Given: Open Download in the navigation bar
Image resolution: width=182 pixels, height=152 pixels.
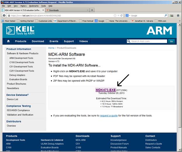Looking at the screenshot, I should tap(38, 41).
